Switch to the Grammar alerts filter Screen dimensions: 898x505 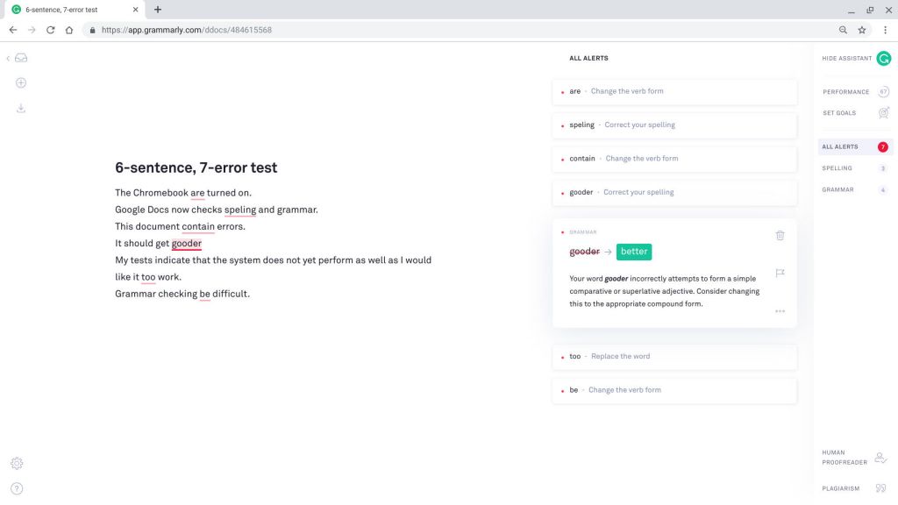(x=838, y=189)
